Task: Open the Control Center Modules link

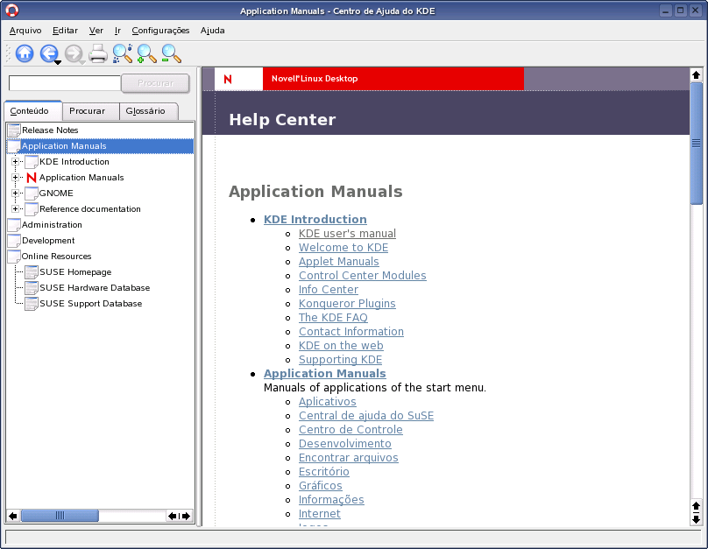Action: [x=362, y=276]
